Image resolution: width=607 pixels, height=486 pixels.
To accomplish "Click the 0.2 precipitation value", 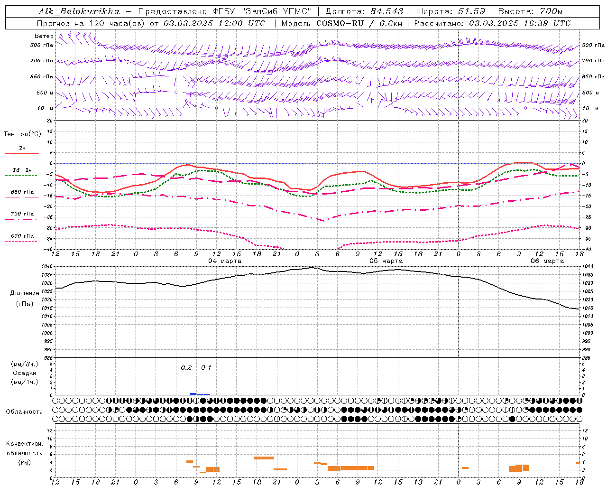I will pyautogui.click(x=186, y=368).
